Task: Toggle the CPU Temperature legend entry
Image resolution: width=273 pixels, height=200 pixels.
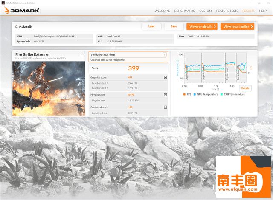Action: (232, 94)
